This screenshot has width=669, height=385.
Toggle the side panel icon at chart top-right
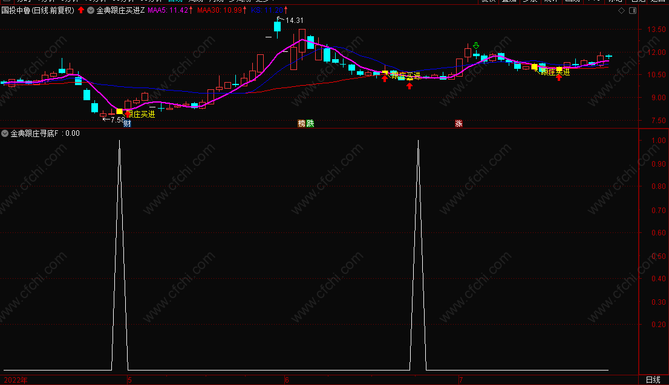coord(633,11)
